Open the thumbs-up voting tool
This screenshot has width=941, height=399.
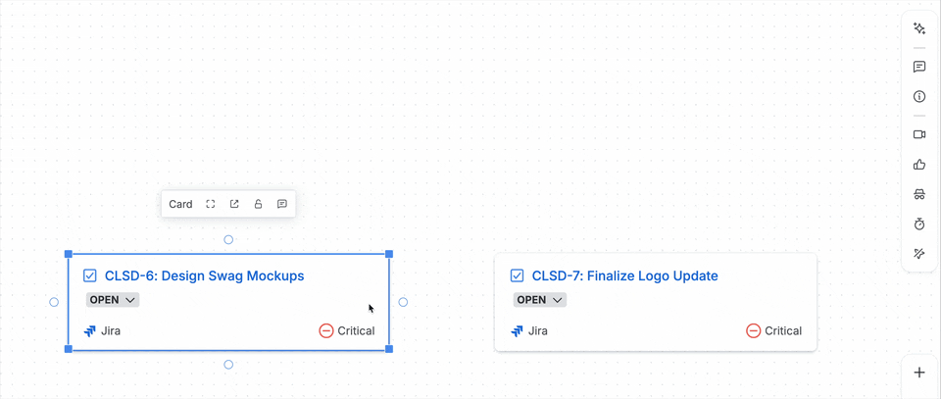coord(919,165)
